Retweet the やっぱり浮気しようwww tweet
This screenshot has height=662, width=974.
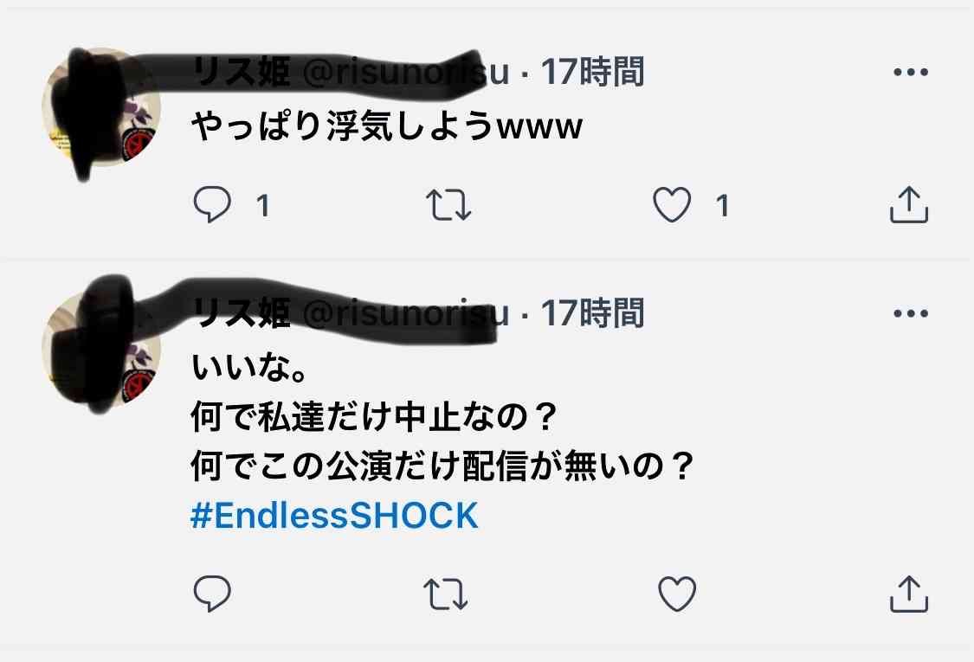click(448, 205)
